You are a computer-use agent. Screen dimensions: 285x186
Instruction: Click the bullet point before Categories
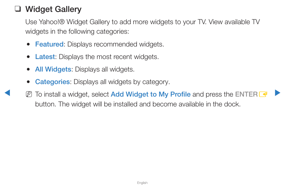(x=28, y=82)
